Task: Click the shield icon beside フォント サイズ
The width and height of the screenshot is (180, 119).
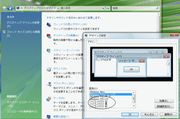Action: [4, 32]
